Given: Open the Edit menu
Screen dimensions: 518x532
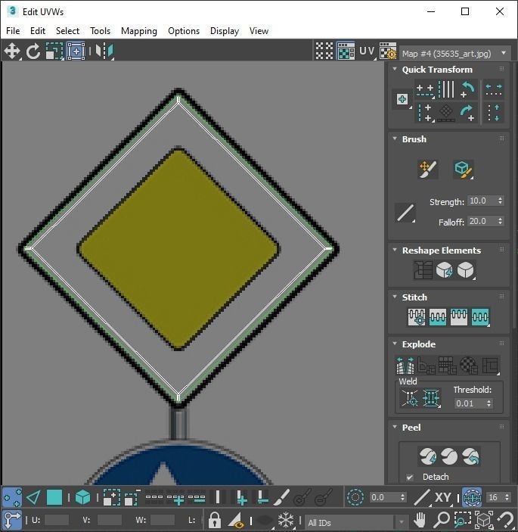Looking at the screenshot, I should [38, 31].
